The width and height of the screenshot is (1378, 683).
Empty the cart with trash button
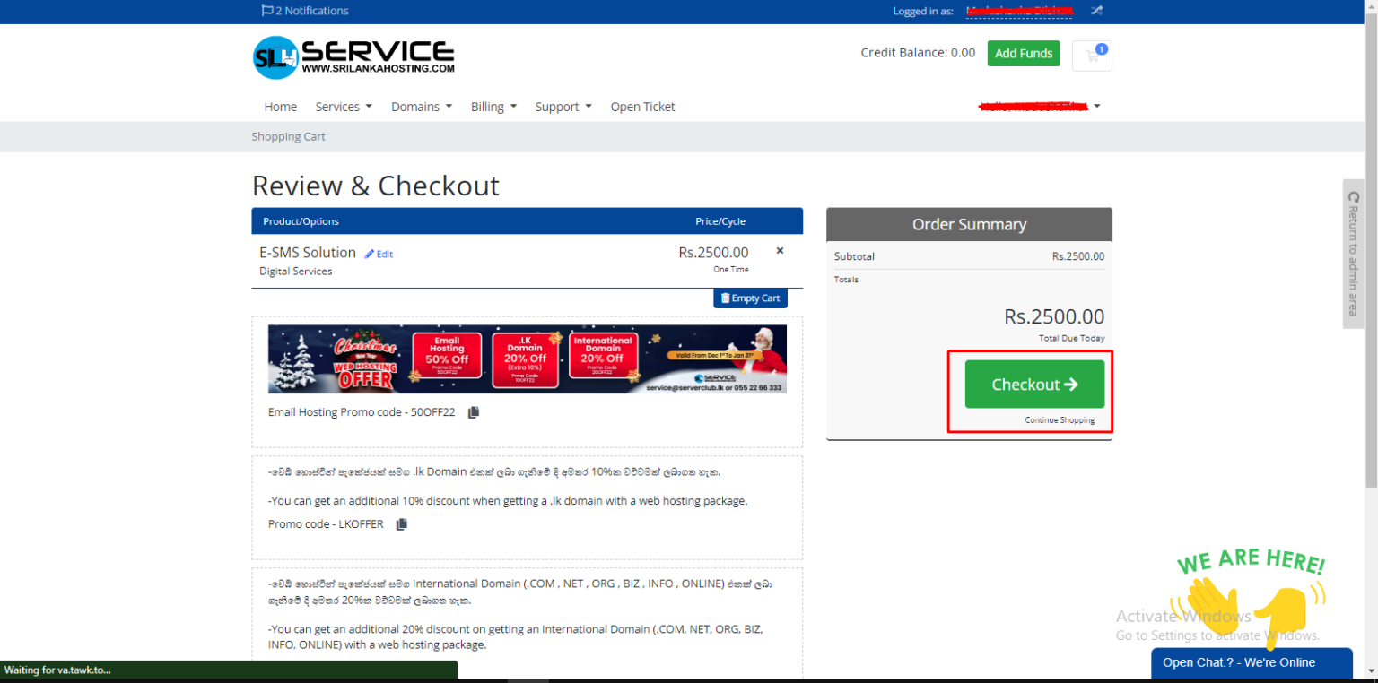pos(750,298)
